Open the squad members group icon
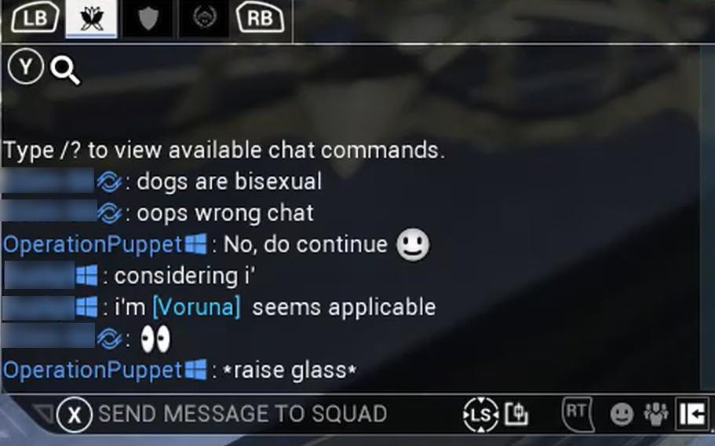715x446 pixels. [x=655, y=414]
